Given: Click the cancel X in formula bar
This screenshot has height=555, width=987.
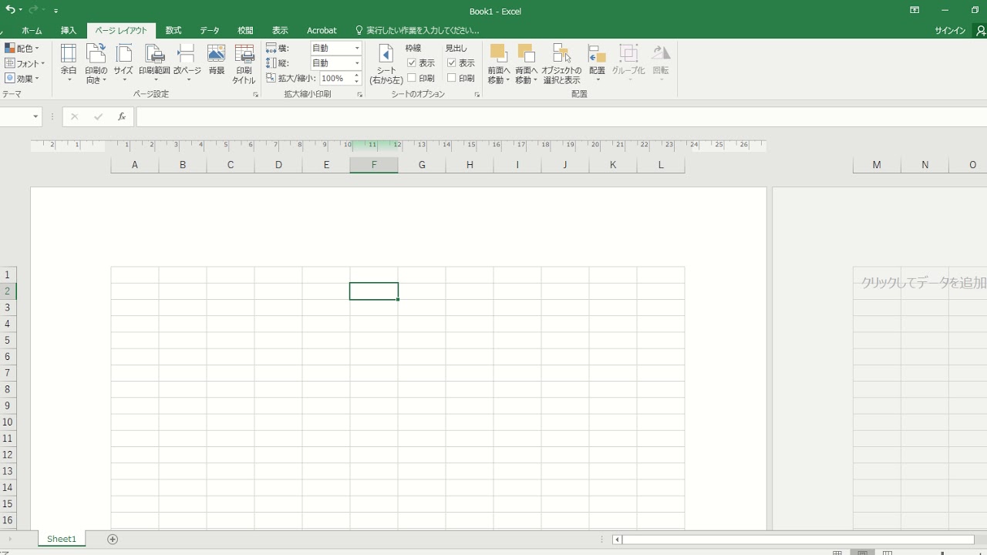Looking at the screenshot, I should [x=74, y=116].
